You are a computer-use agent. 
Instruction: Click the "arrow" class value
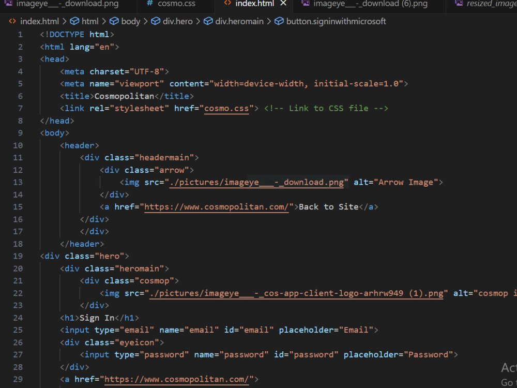coord(172,170)
